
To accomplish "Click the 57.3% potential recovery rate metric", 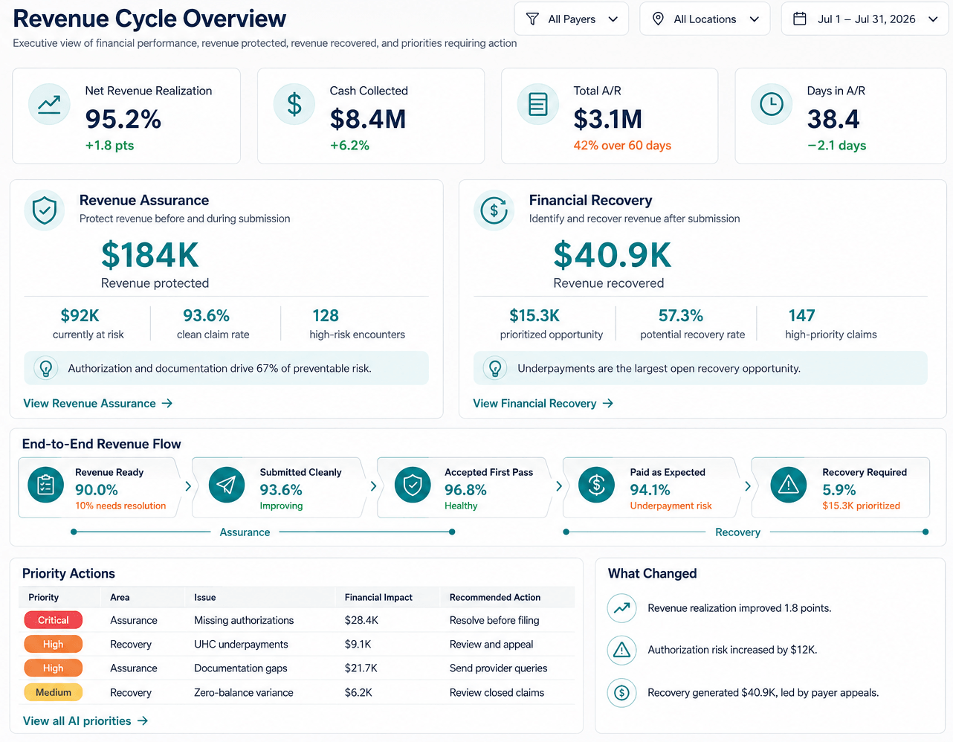I will pos(692,324).
